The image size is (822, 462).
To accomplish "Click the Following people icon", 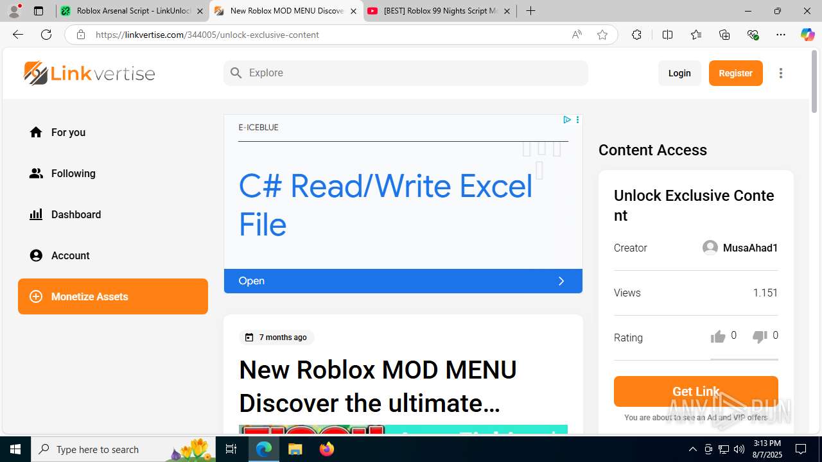I will click(36, 173).
